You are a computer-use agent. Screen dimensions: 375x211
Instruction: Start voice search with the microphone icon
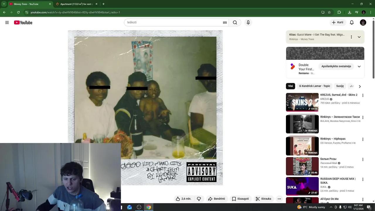click(x=248, y=22)
